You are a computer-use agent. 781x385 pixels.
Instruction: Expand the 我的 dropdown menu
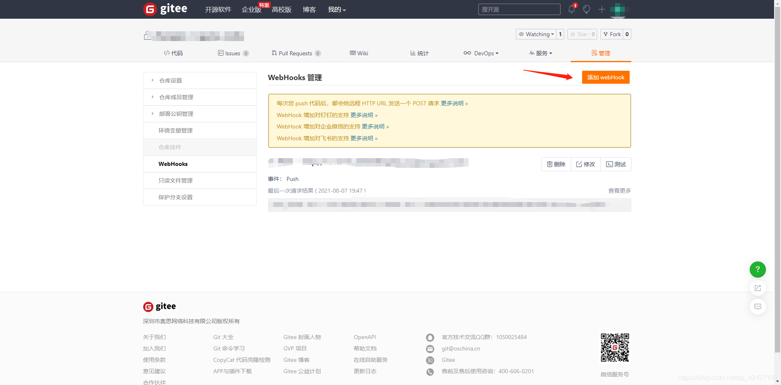pos(337,9)
